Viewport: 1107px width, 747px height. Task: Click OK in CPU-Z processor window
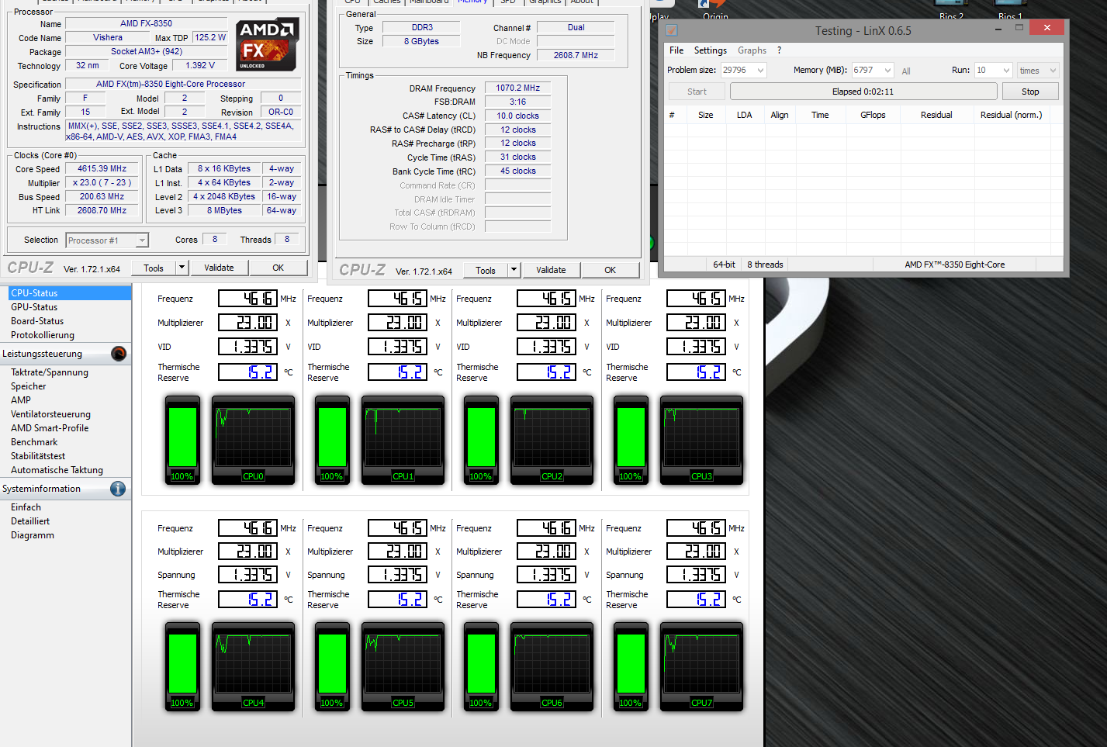point(278,268)
